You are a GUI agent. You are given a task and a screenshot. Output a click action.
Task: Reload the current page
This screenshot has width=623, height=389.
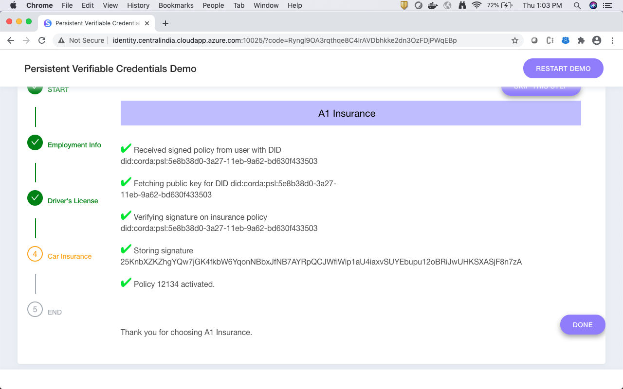[x=42, y=40]
